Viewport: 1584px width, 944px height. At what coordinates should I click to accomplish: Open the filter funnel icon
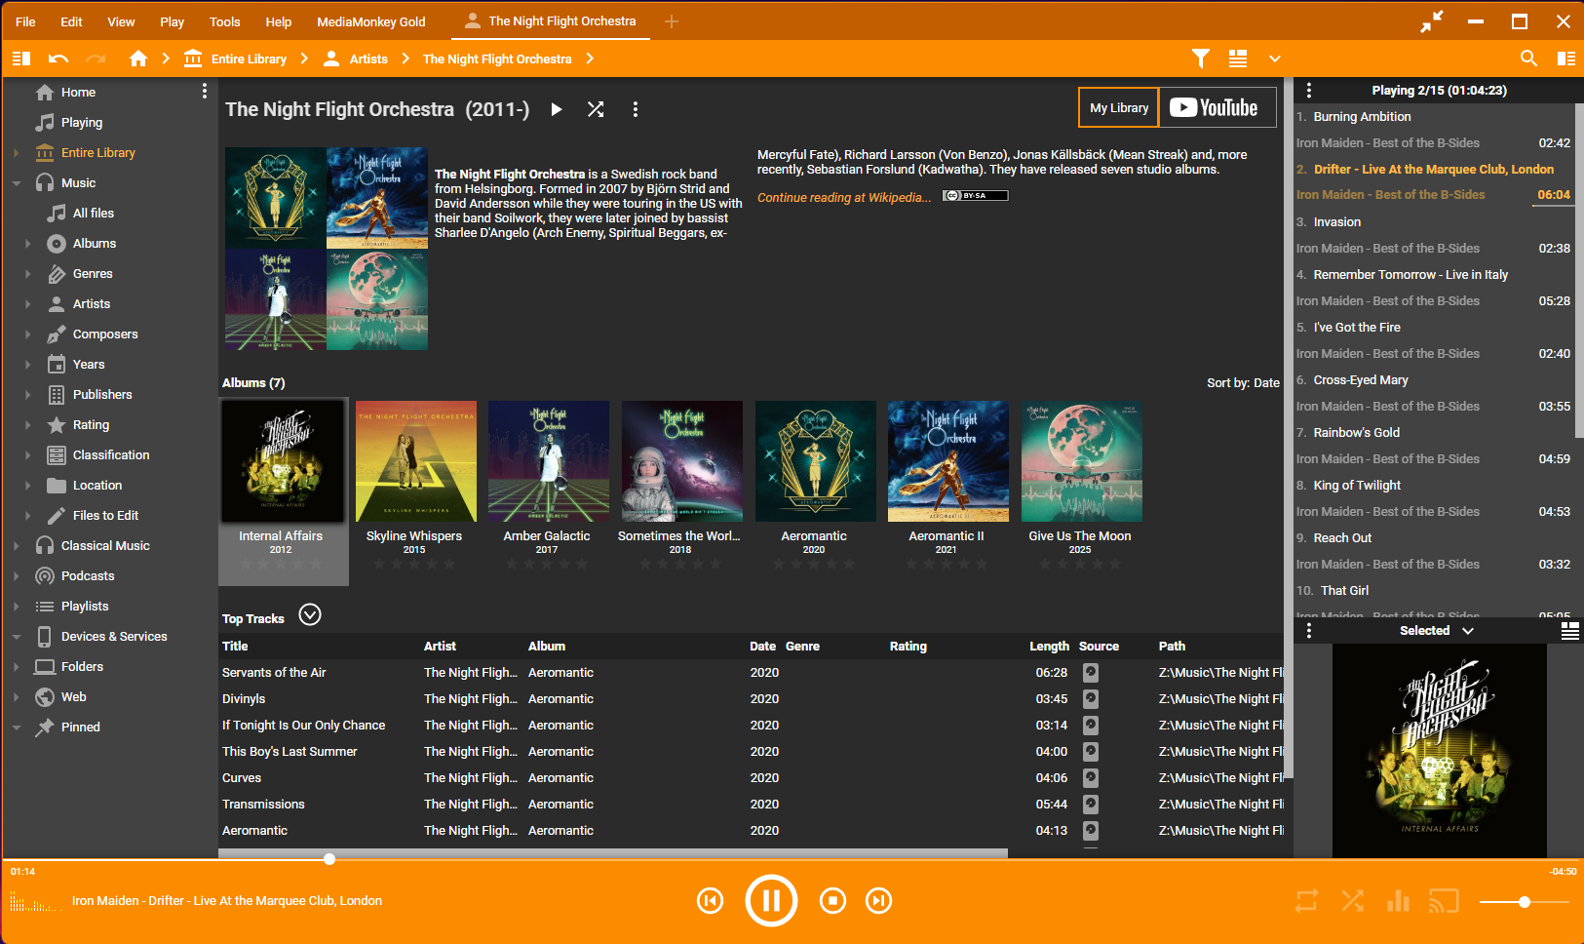(1201, 59)
